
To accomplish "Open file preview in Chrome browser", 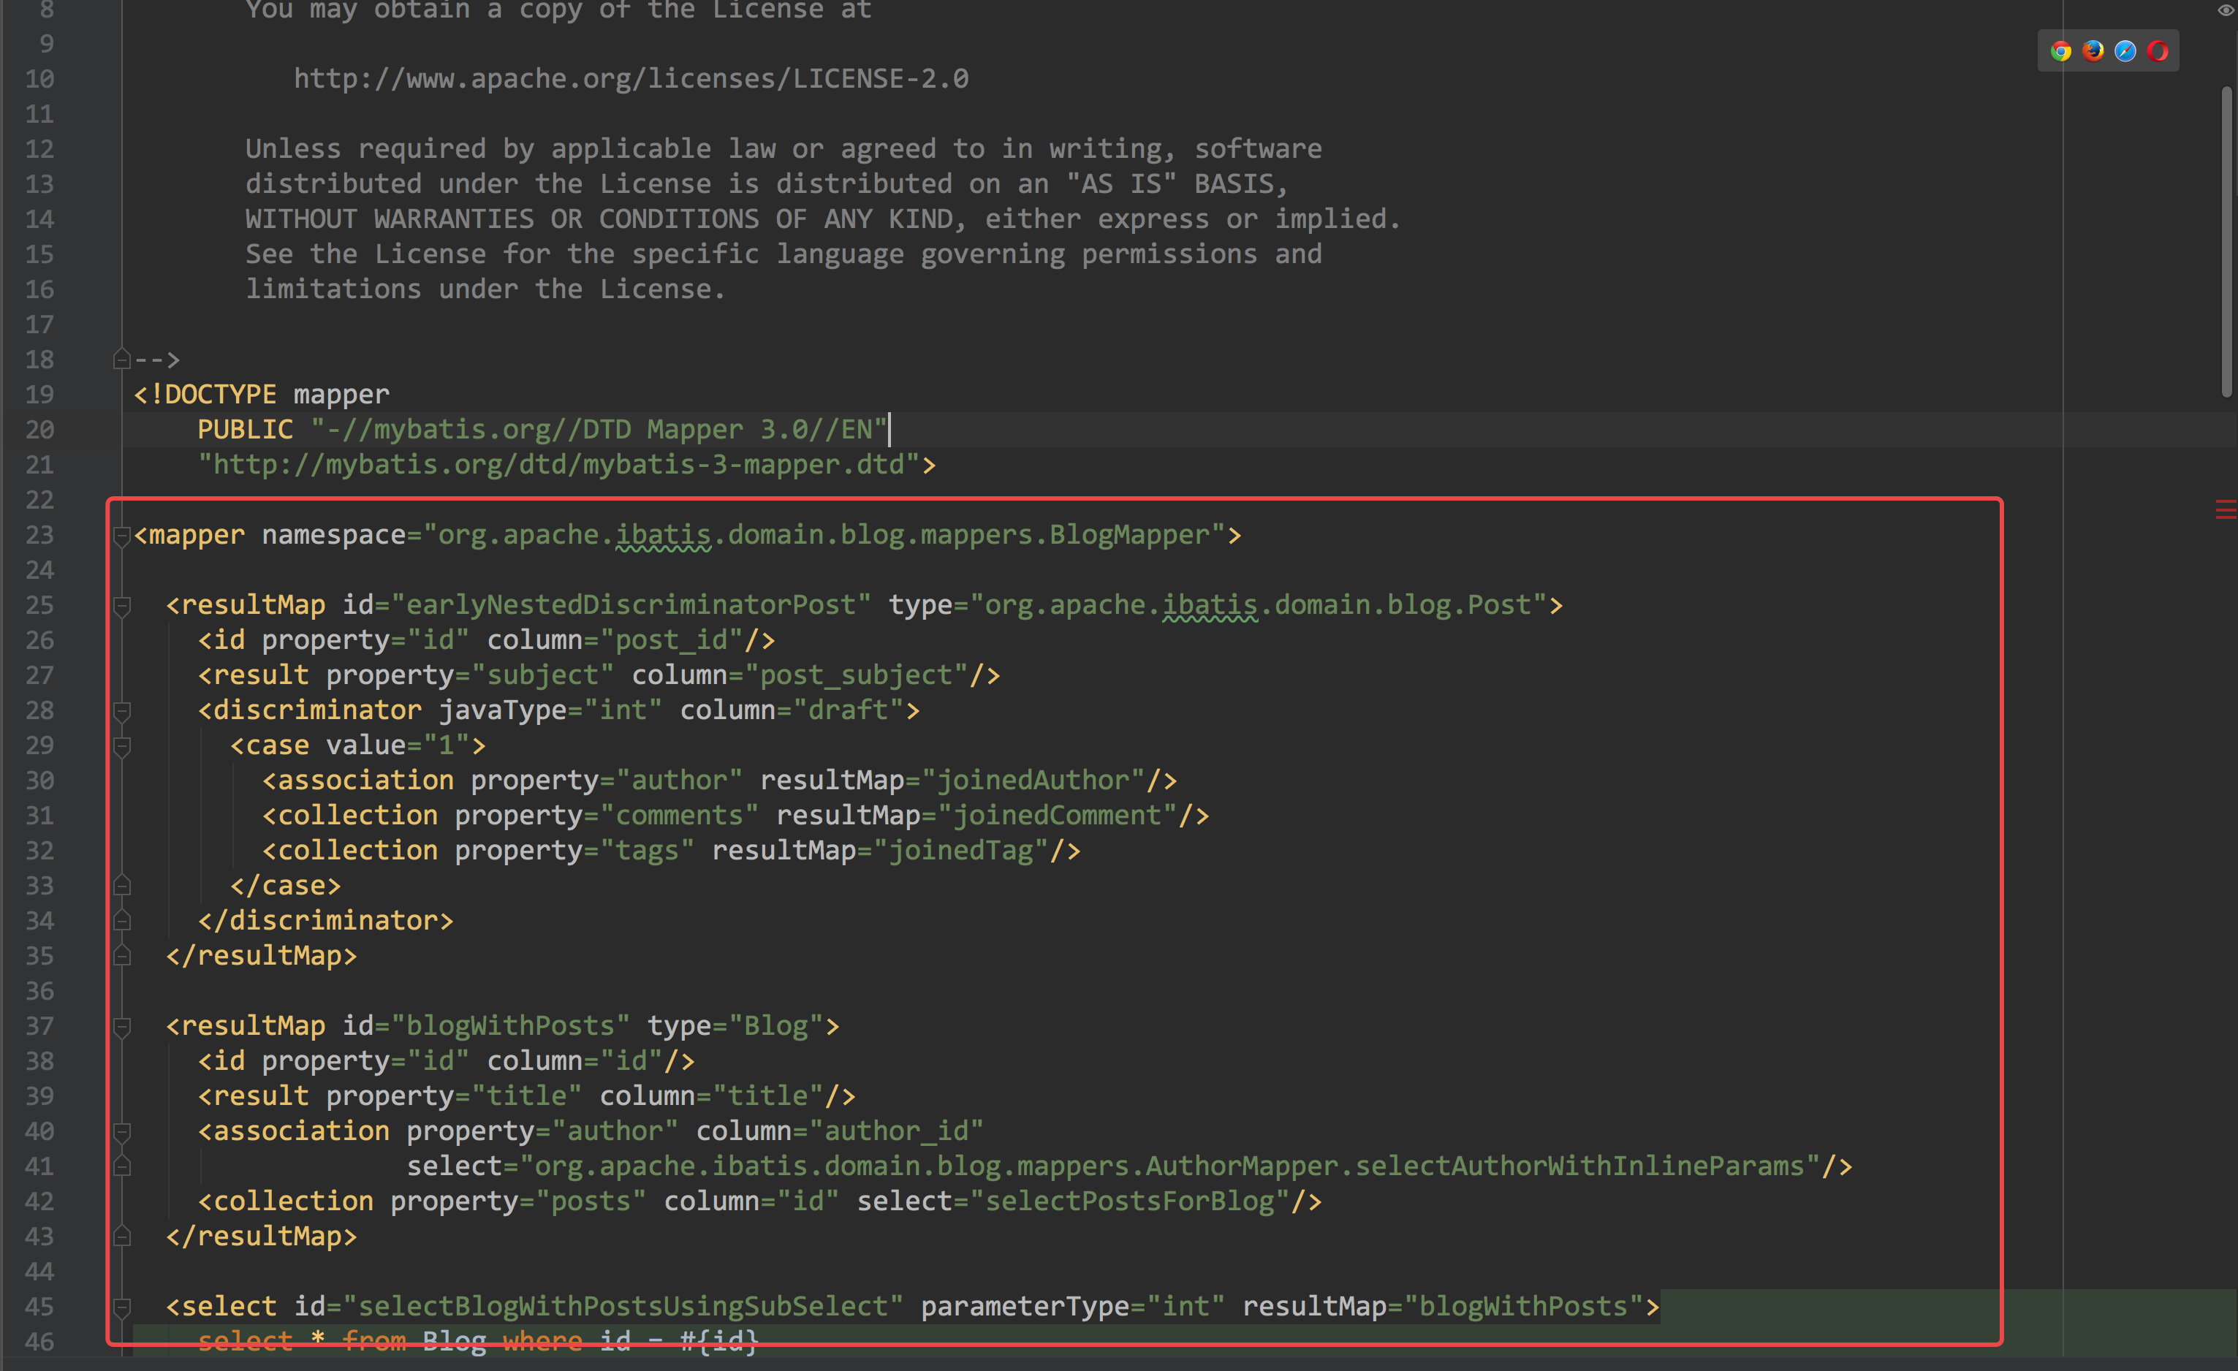I will [x=2060, y=51].
